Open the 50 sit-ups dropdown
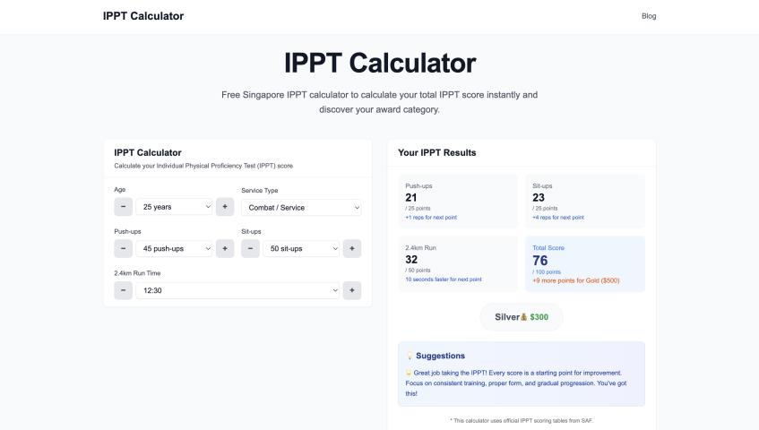This screenshot has height=430, width=759. coord(301,248)
